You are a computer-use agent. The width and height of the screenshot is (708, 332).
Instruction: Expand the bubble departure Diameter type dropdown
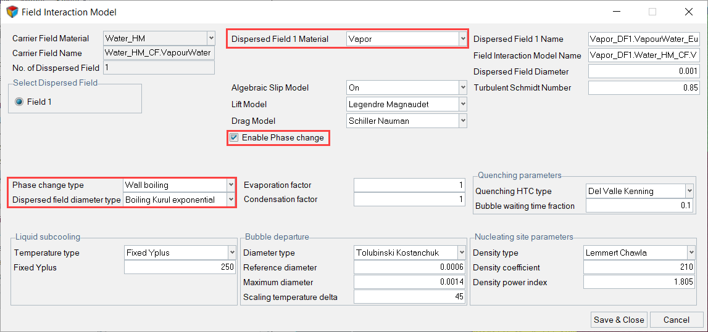tap(460, 253)
